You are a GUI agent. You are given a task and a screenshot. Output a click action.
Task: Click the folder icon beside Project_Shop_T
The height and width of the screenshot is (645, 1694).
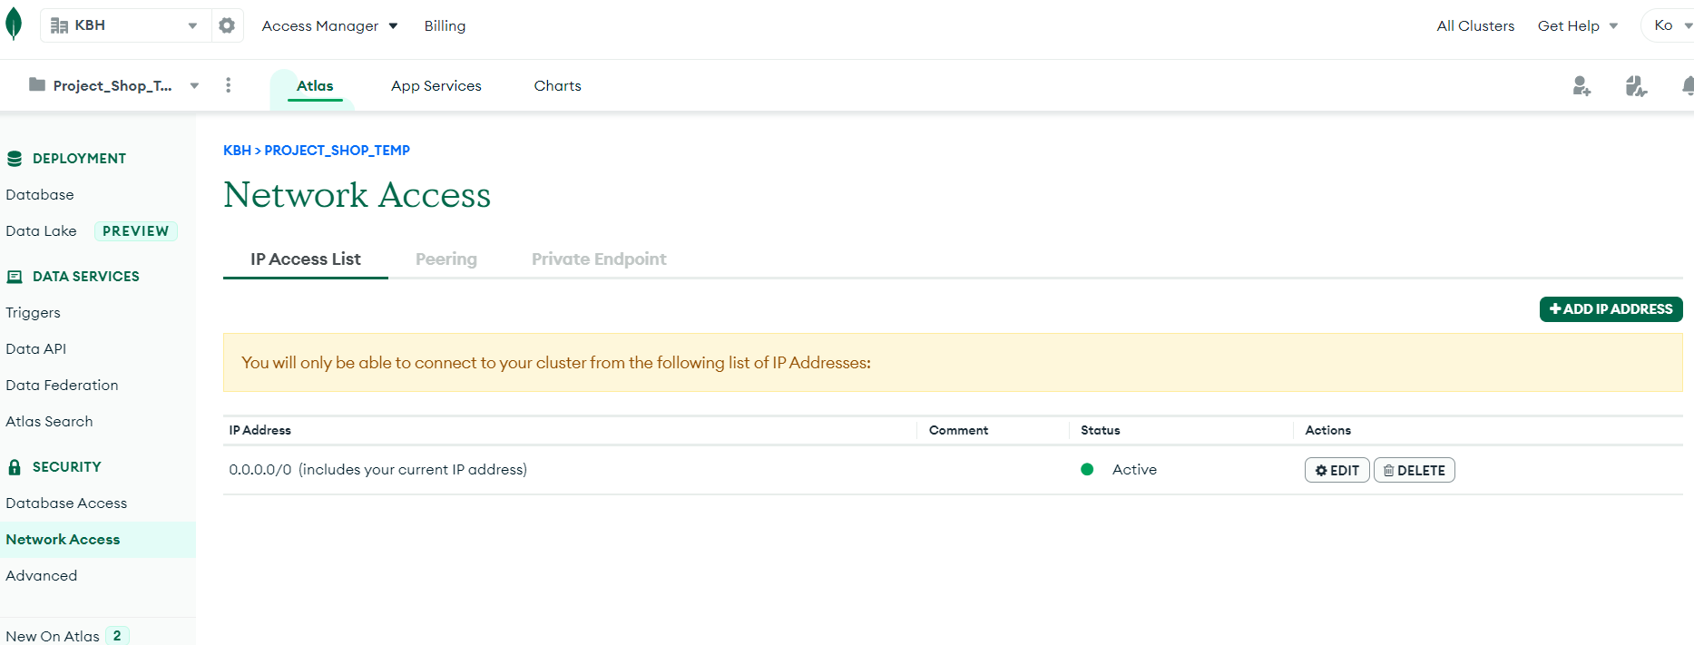coord(37,85)
